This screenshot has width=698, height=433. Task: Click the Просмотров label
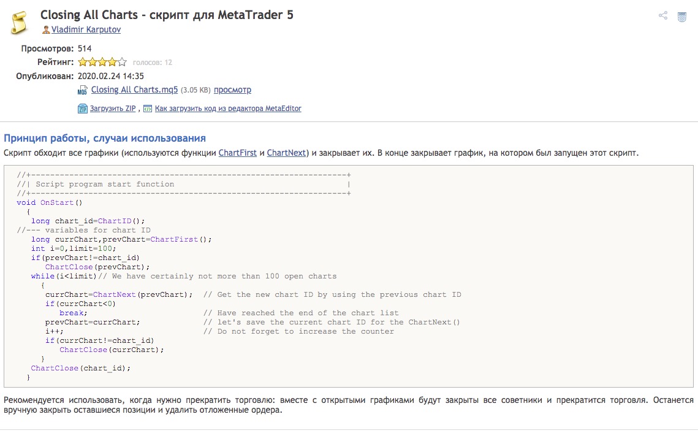pos(47,48)
